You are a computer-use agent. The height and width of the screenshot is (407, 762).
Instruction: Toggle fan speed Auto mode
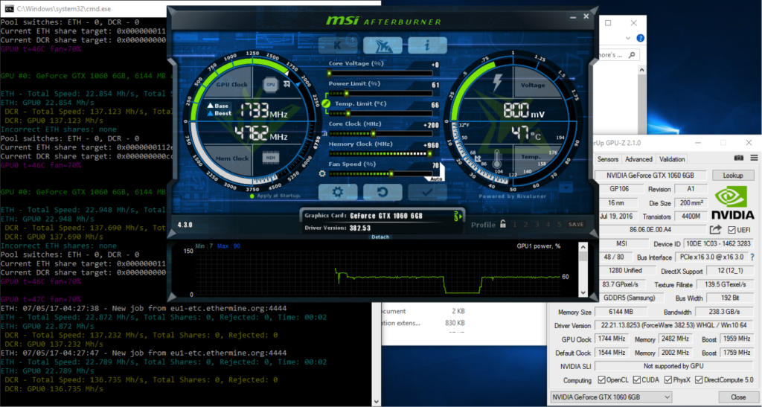pos(436,179)
